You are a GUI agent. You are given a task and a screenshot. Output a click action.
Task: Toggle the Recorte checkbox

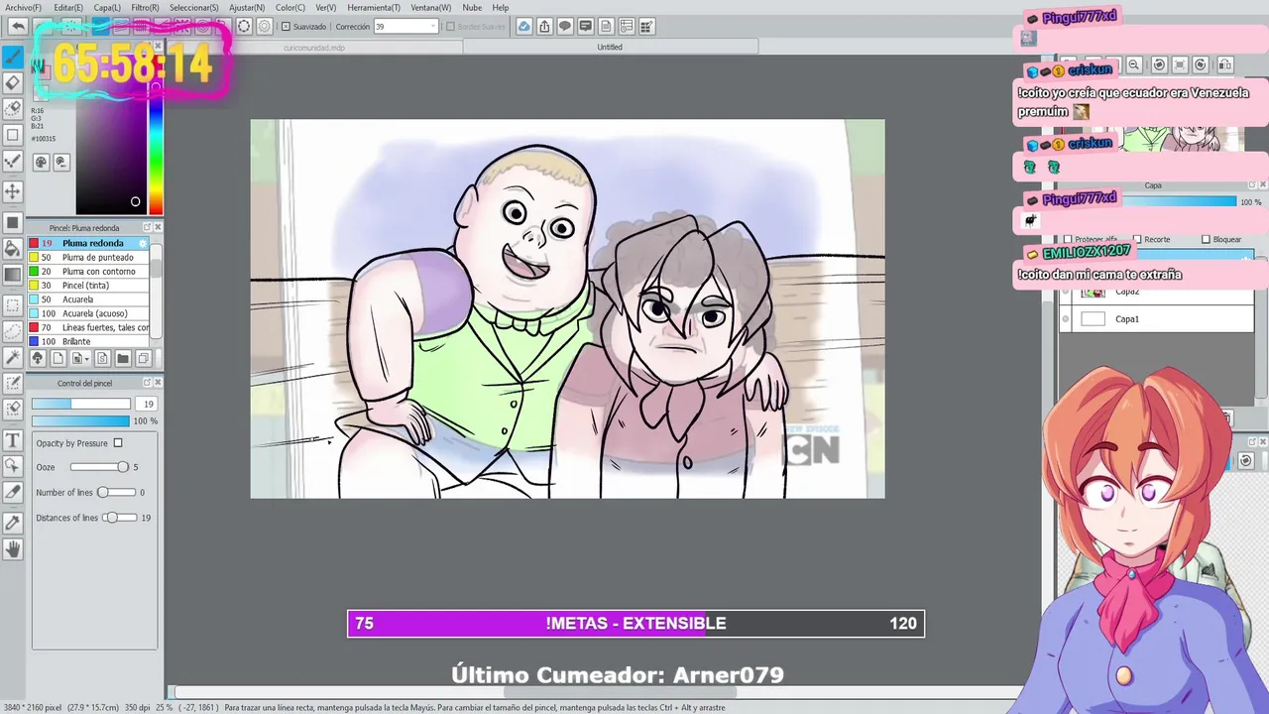pyautogui.click(x=1137, y=239)
